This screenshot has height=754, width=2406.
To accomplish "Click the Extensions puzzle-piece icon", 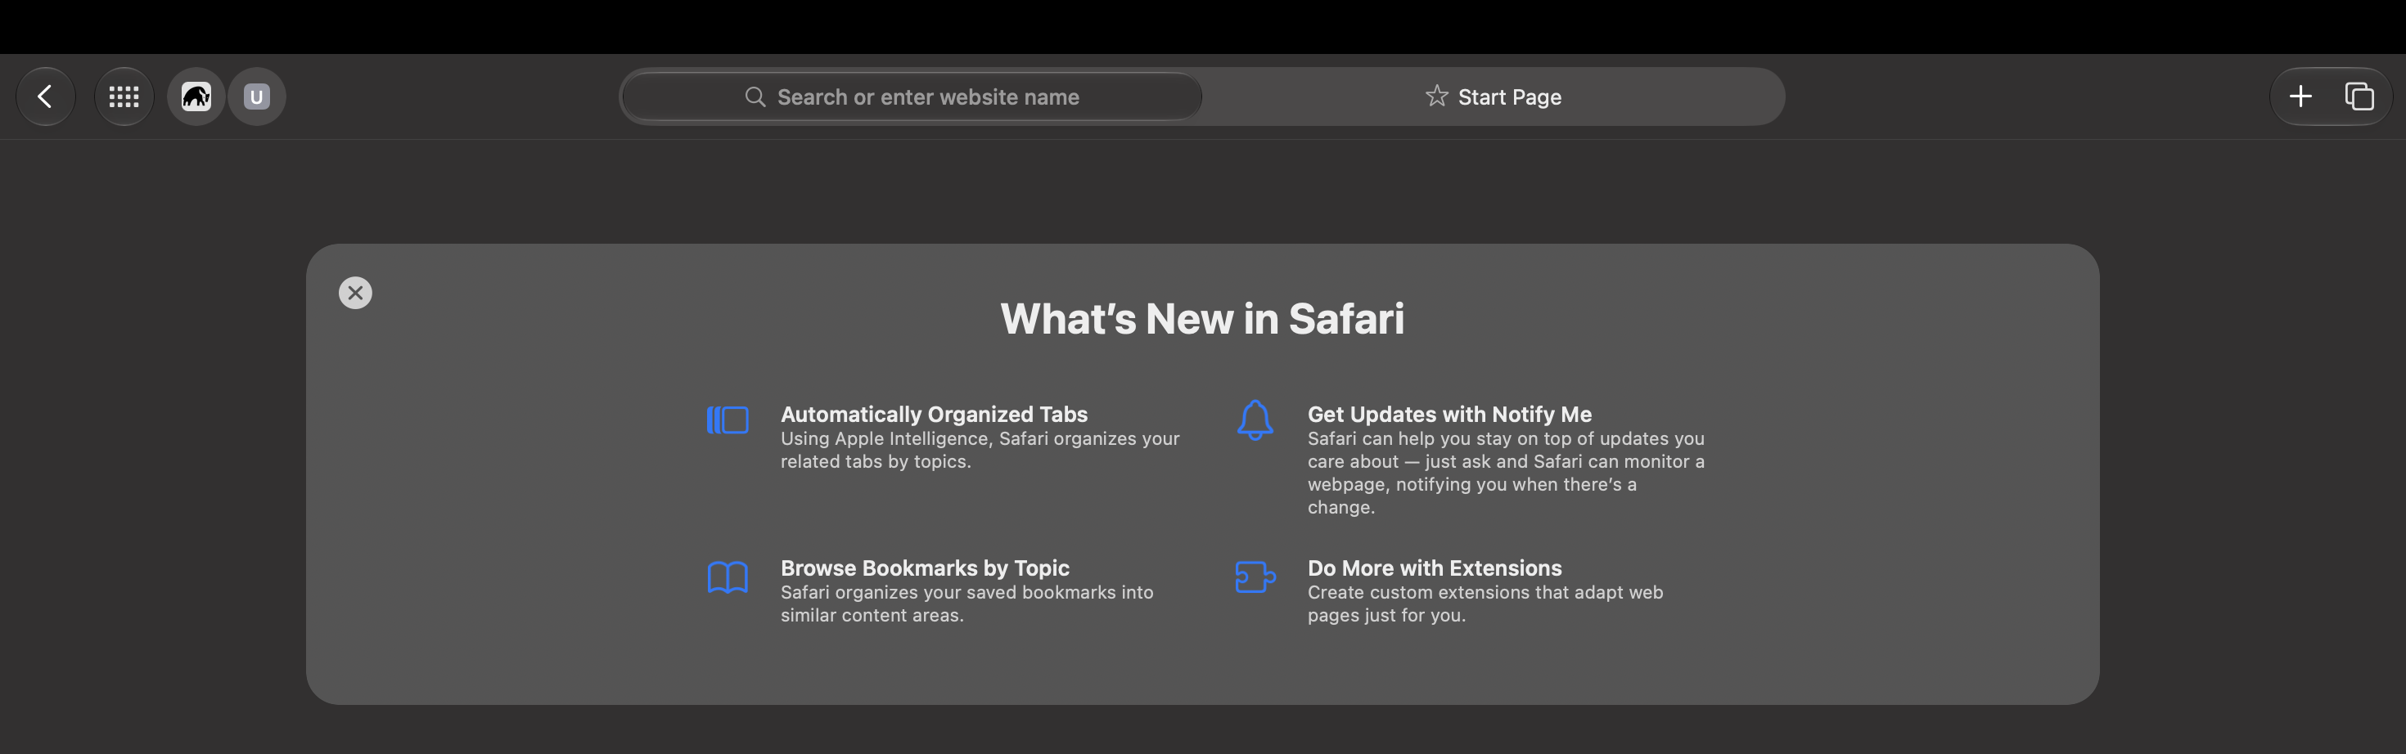I will tap(1255, 577).
